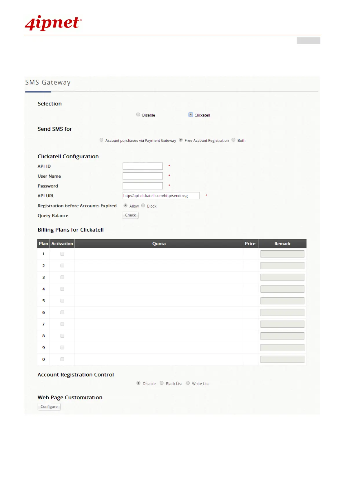
Task: Choose Account purchases via Payment Gateway
Action: (101, 140)
